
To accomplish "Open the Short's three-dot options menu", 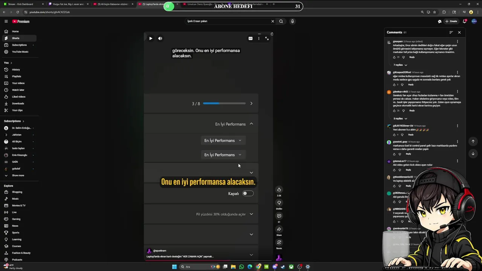I will click(259, 38).
